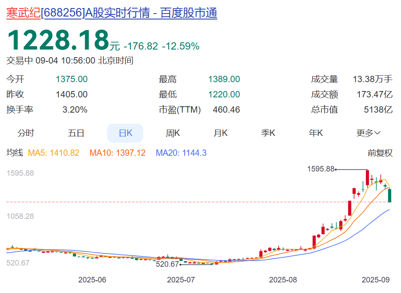Click the 最高 value 1389.00

[224, 79]
